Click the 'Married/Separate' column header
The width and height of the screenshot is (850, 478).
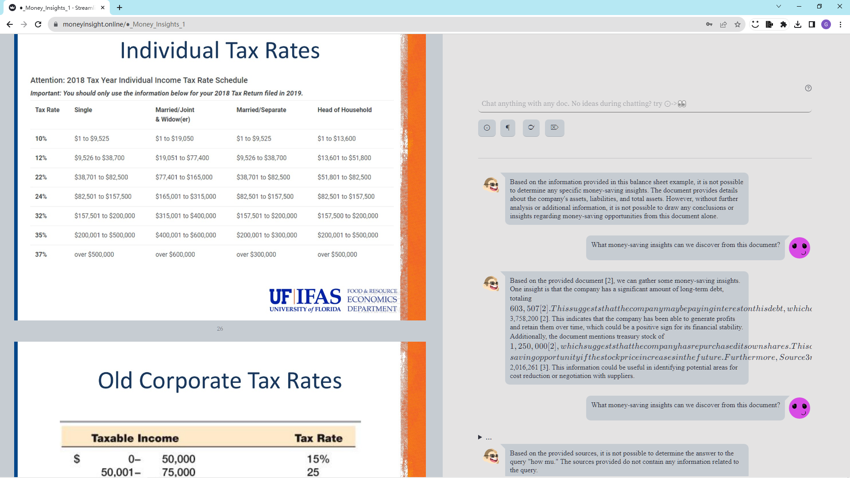click(x=261, y=110)
